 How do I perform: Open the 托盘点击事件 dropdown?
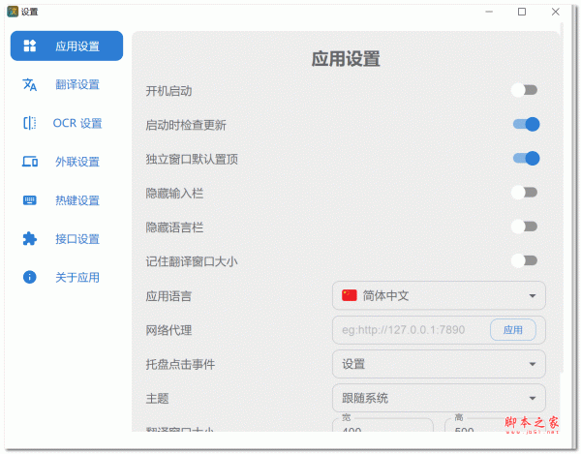pyautogui.click(x=439, y=364)
